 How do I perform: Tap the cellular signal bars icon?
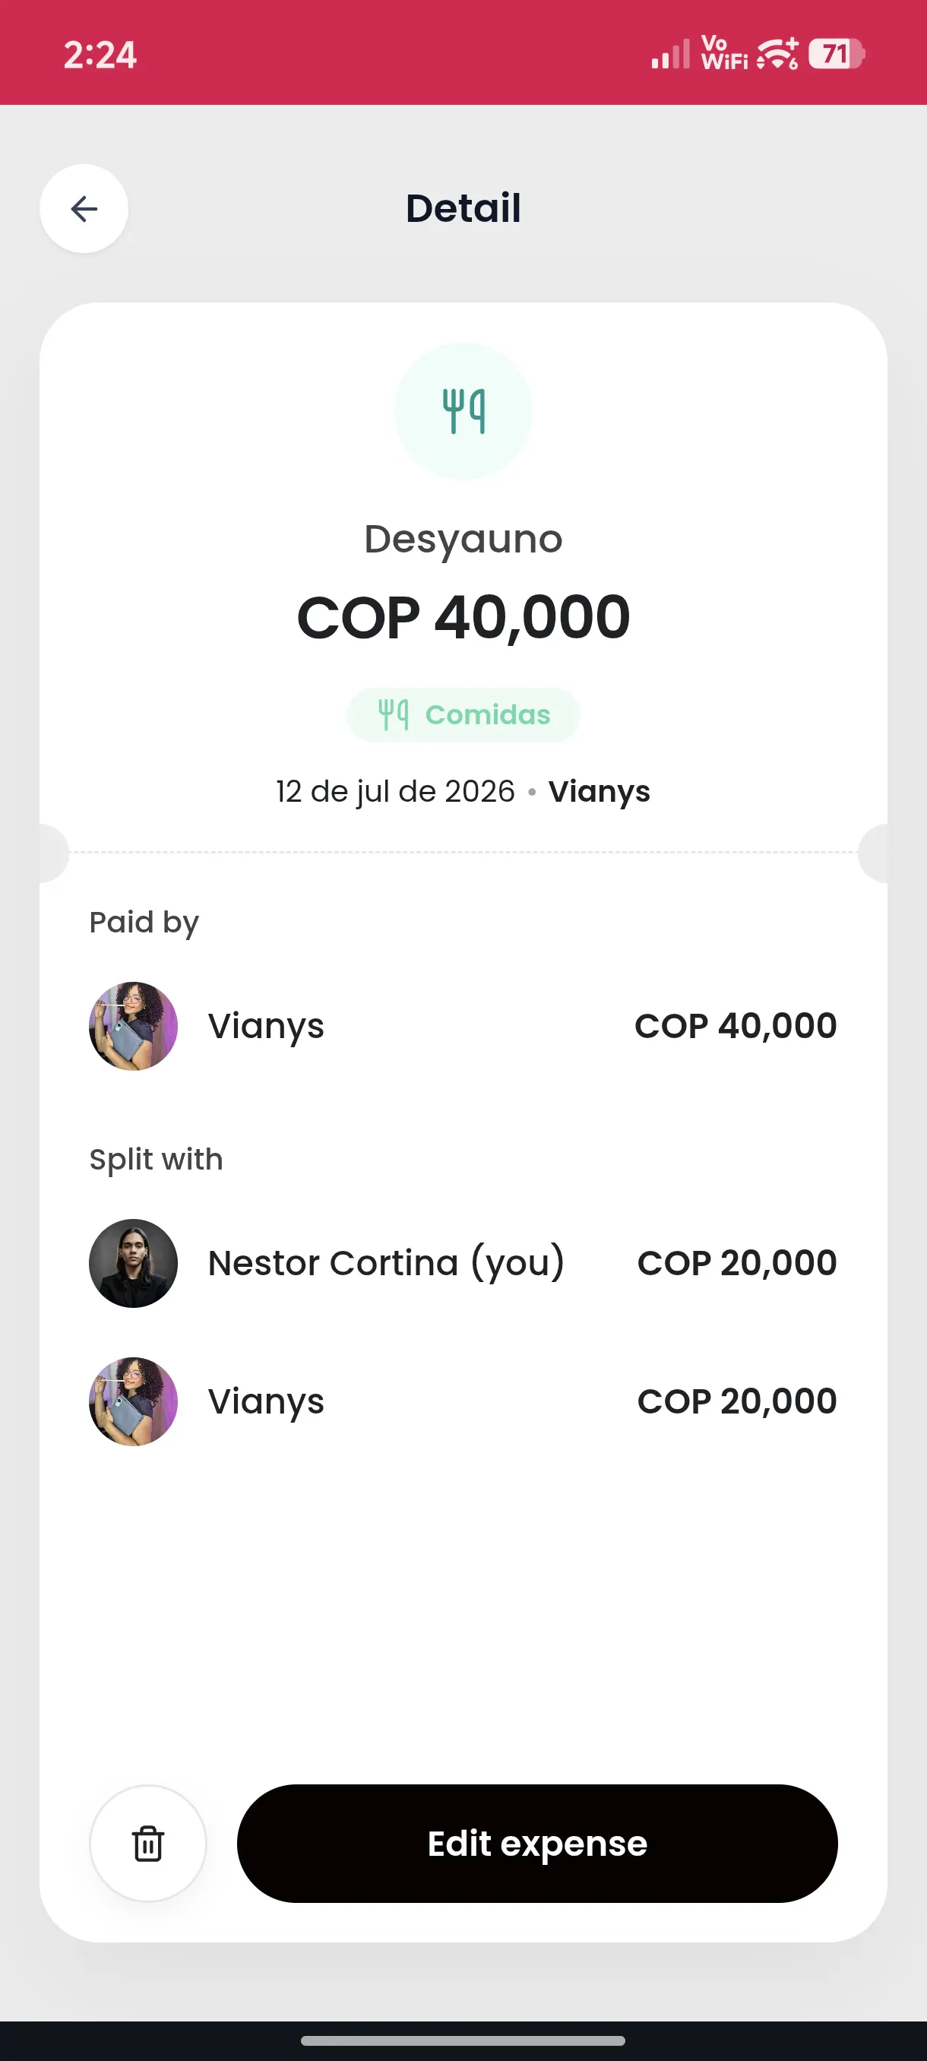pos(670,54)
